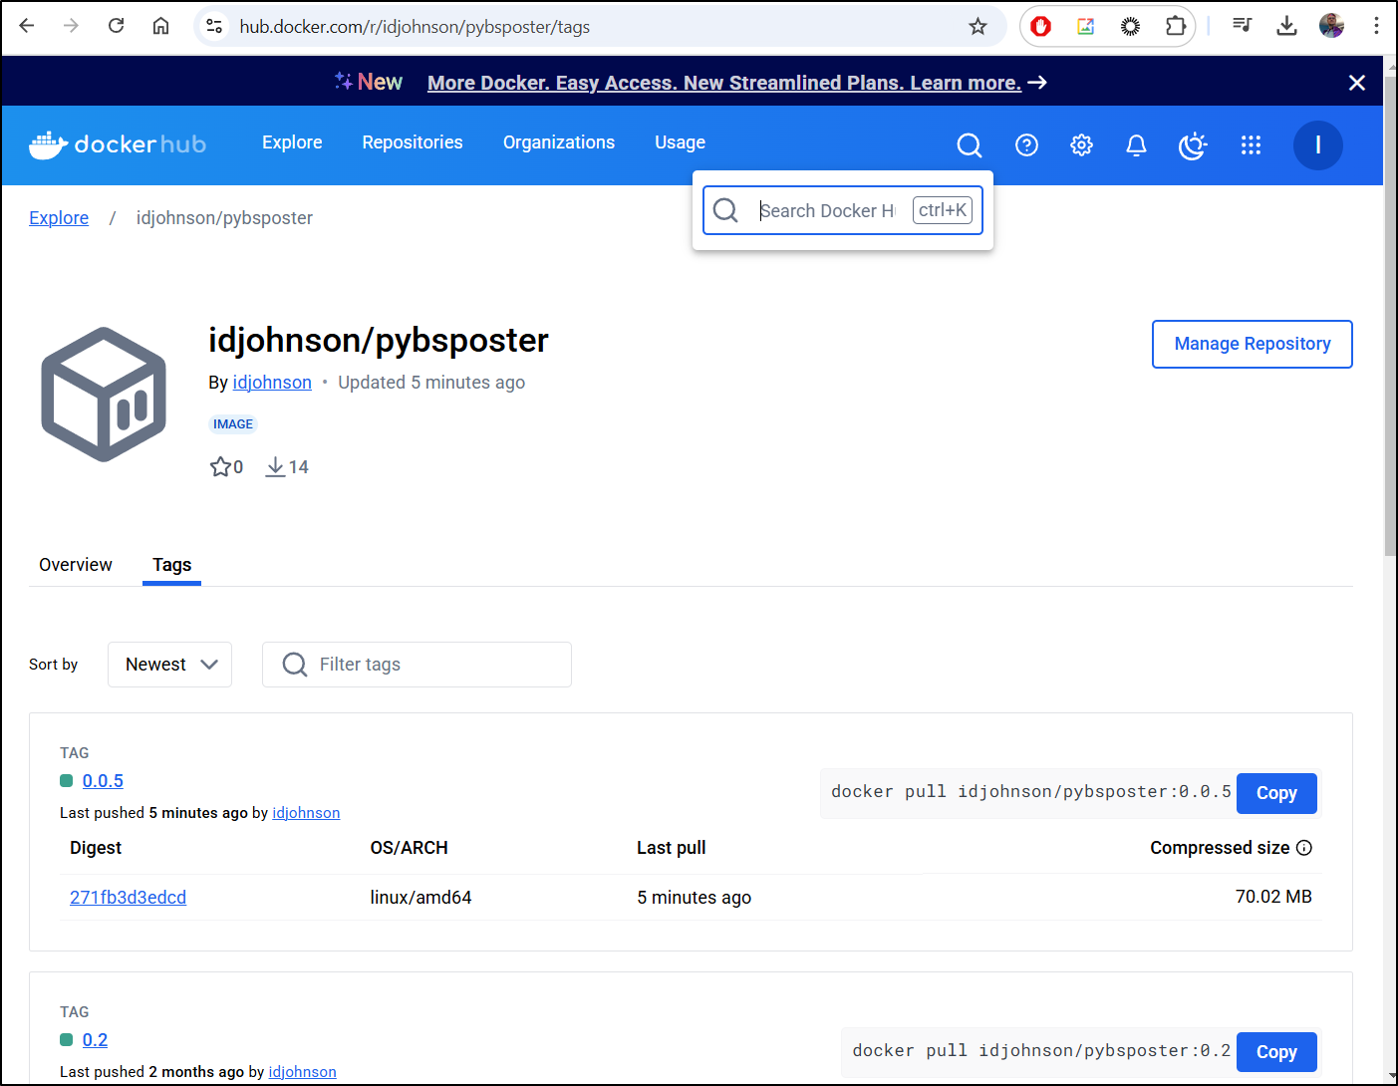
Task: Click the repository cube logo image
Action: tap(104, 395)
